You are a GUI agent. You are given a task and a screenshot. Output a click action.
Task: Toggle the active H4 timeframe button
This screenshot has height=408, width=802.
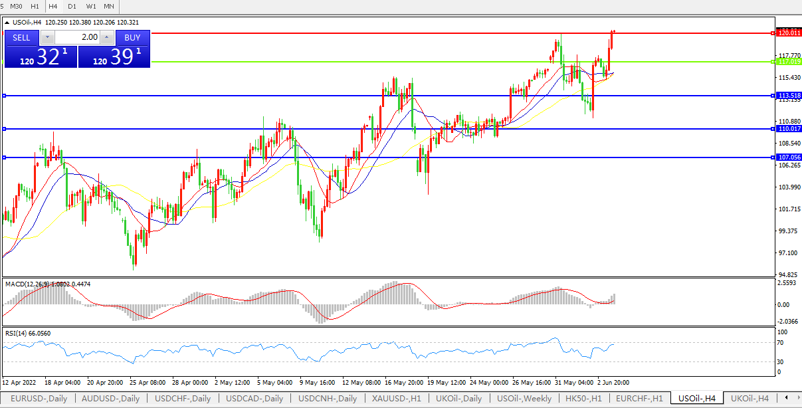pos(53,6)
